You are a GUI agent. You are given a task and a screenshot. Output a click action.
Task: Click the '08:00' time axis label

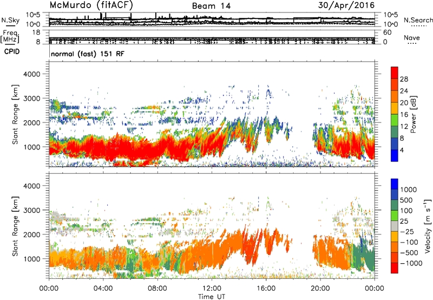tap(158, 289)
